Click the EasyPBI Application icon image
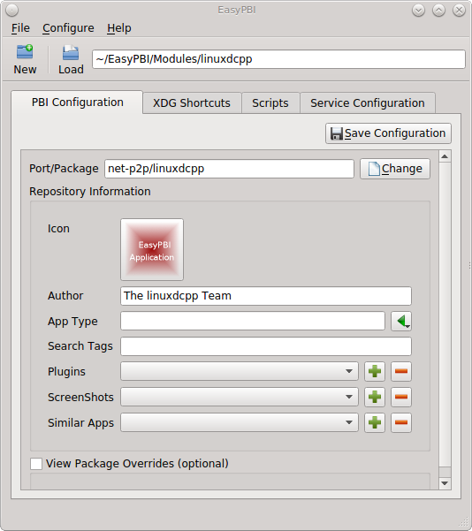This screenshot has width=472, height=531. point(152,249)
